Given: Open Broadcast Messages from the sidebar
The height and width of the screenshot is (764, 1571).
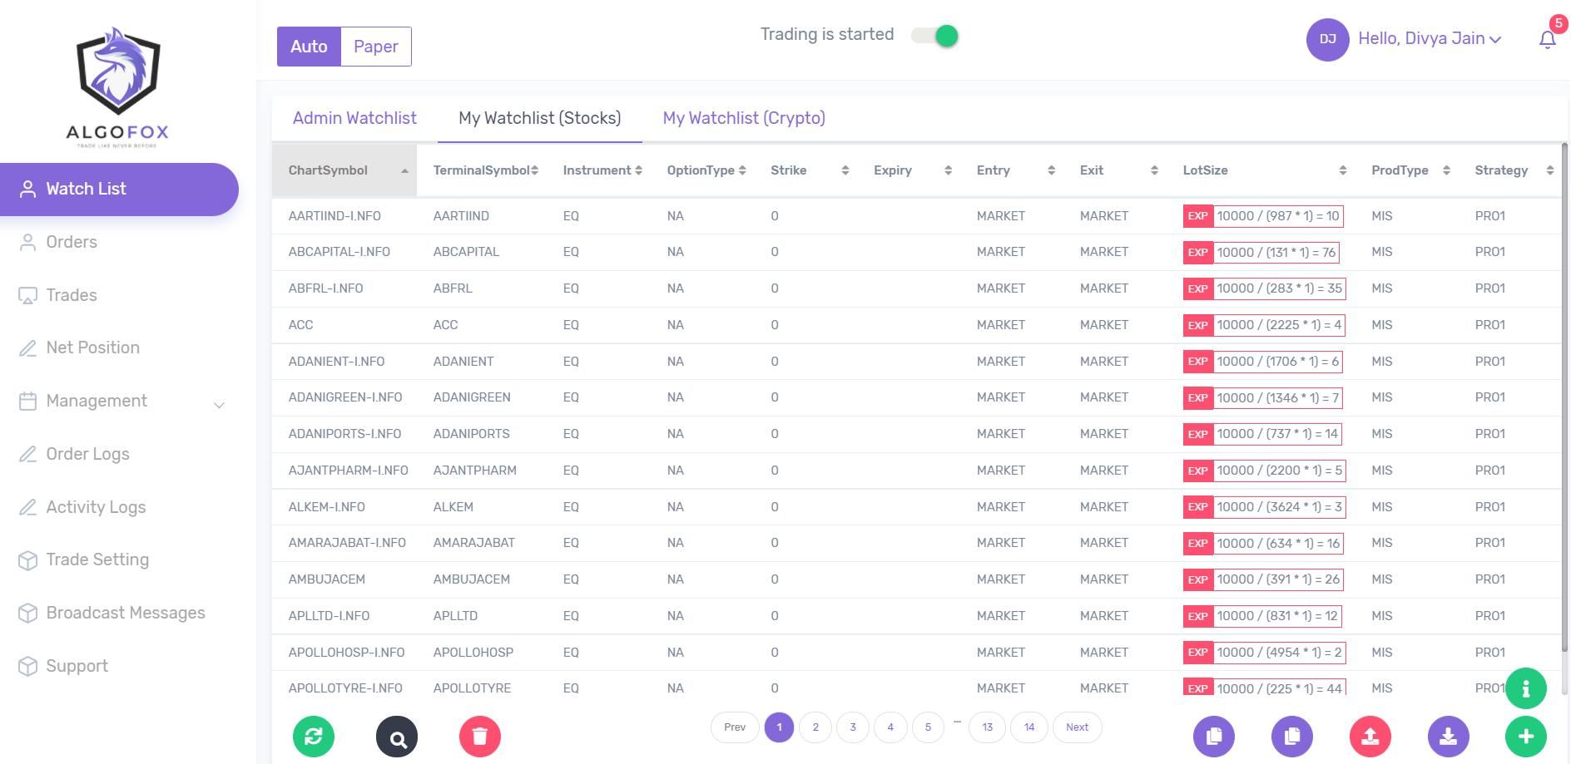Looking at the screenshot, I should (x=126, y=613).
